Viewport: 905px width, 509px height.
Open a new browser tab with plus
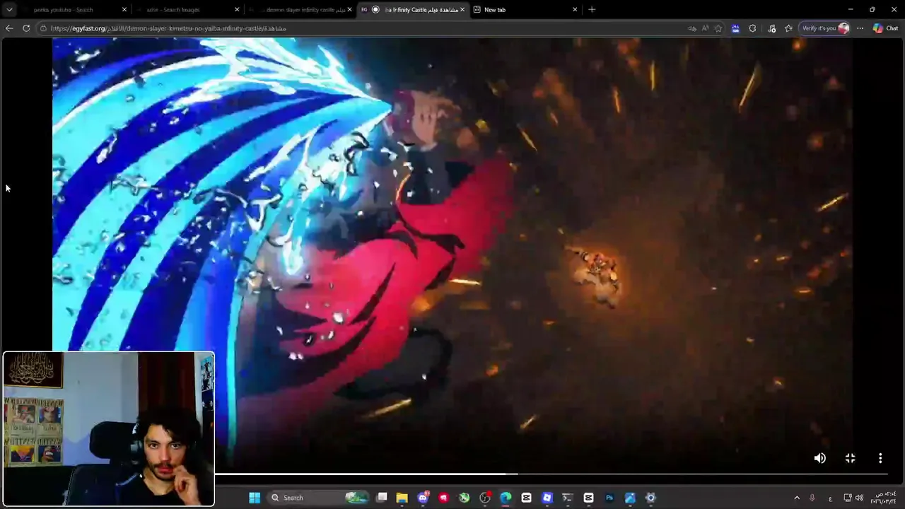[592, 10]
